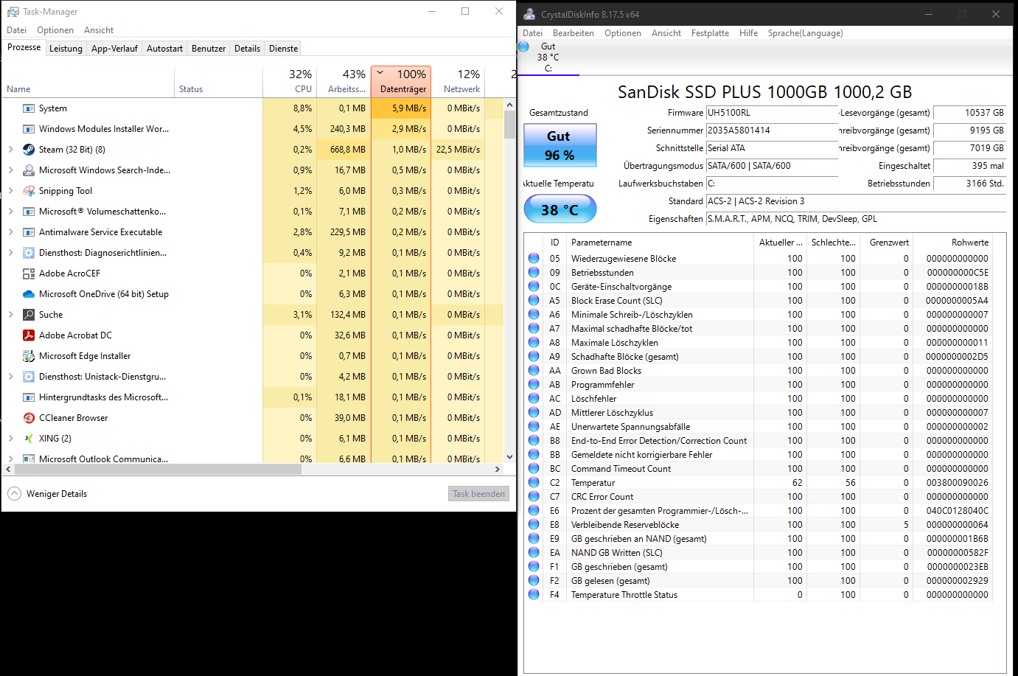The width and height of the screenshot is (1018, 676).
Task: Click the Microsoft Volumeschattenkopie icon
Action: click(29, 212)
